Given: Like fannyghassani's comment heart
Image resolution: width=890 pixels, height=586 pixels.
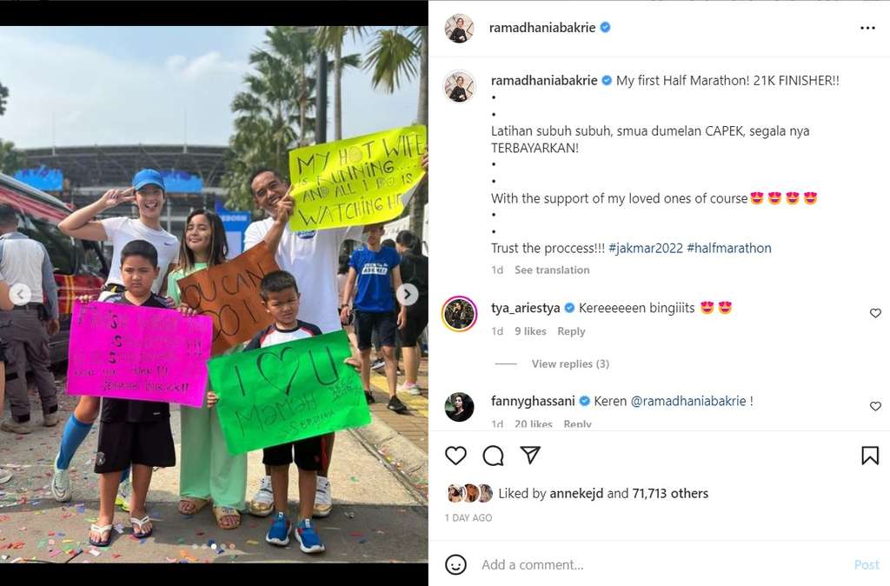Looking at the screenshot, I should [875, 406].
